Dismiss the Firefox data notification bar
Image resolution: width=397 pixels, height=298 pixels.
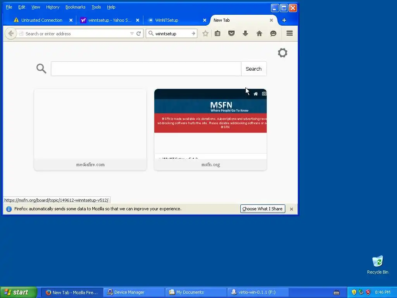[292, 209]
